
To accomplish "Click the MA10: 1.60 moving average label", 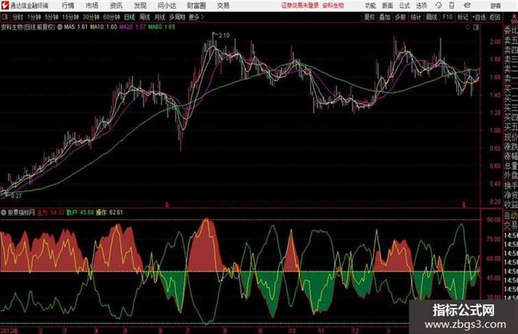I will tap(104, 27).
